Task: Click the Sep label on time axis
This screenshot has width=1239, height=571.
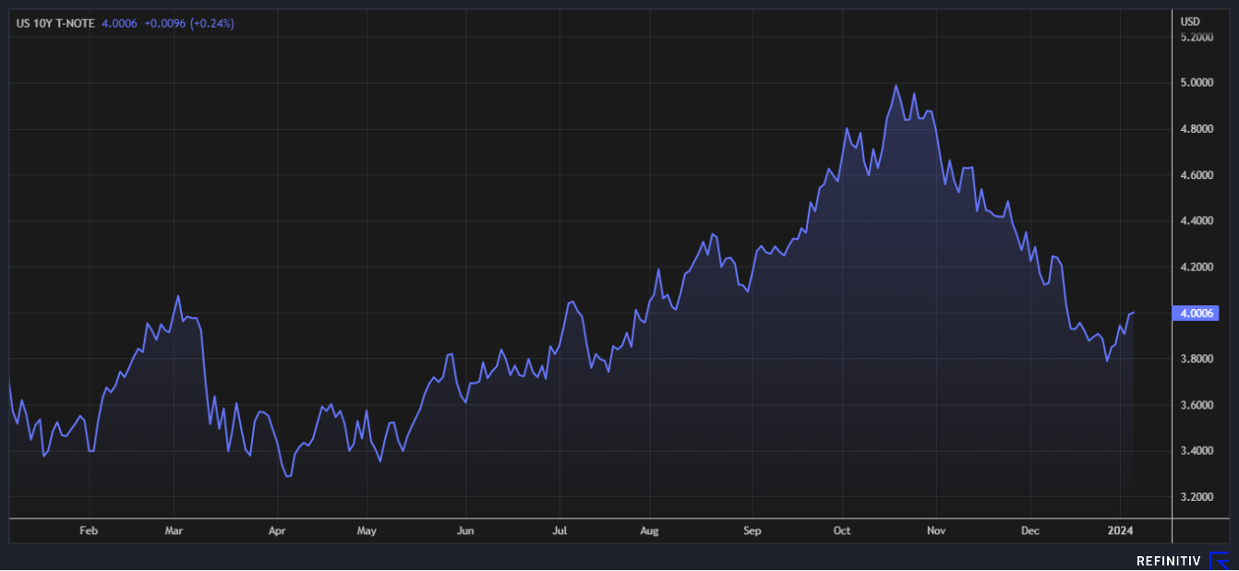Action: [752, 531]
